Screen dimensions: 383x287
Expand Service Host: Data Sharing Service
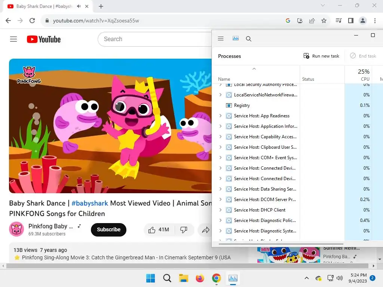coord(221,189)
